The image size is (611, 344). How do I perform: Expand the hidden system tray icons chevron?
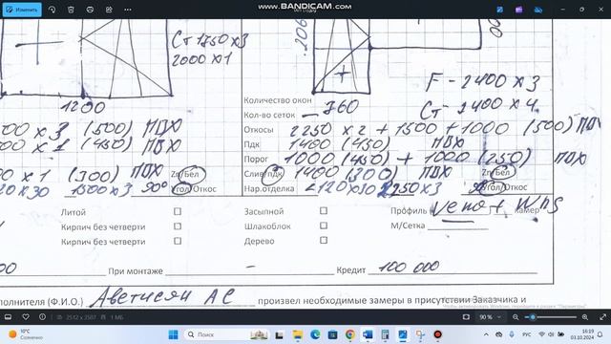486,334
